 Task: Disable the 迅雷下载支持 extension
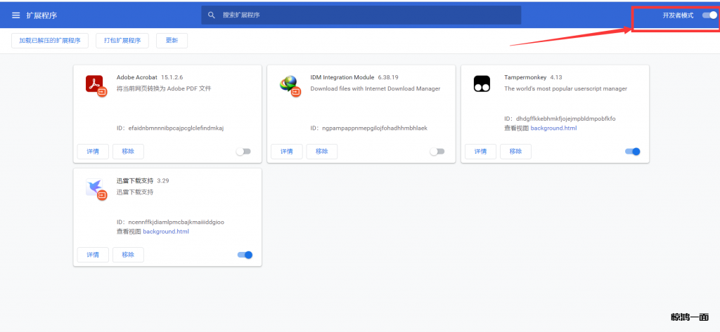coord(245,255)
